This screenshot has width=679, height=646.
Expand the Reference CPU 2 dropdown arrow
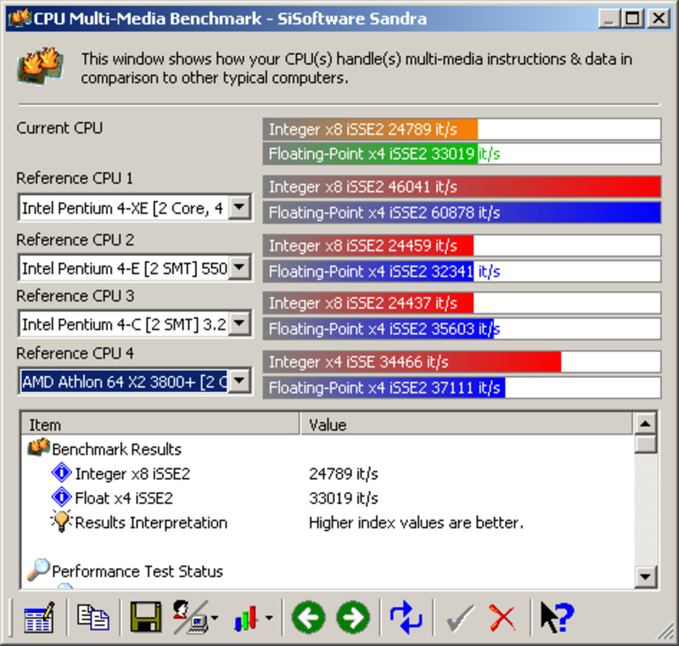(240, 268)
